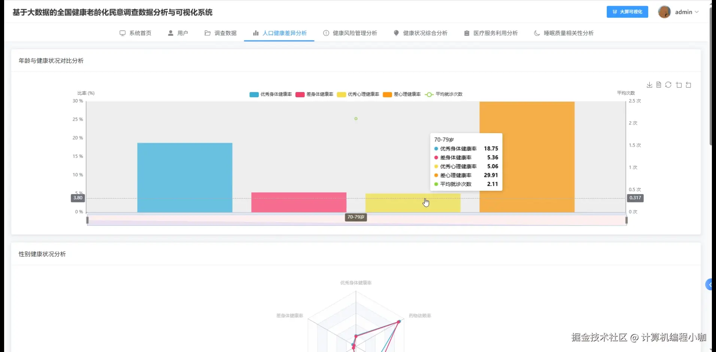The width and height of the screenshot is (716, 352).
Task: Open the 大屏可视化 big screen view
Action: [627, 12]
